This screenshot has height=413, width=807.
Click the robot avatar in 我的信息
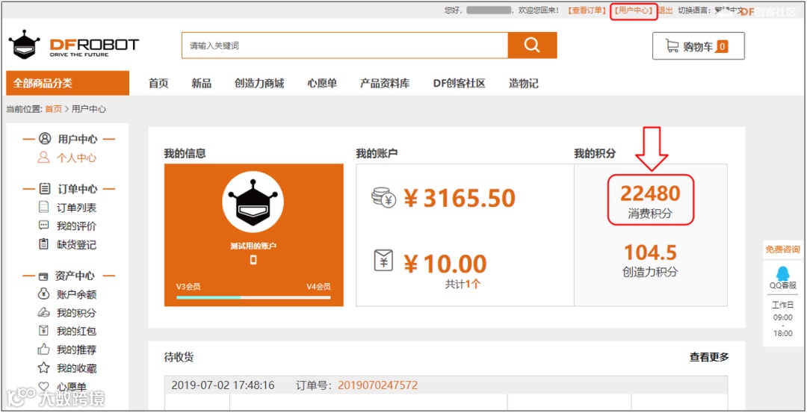(253, 201)
